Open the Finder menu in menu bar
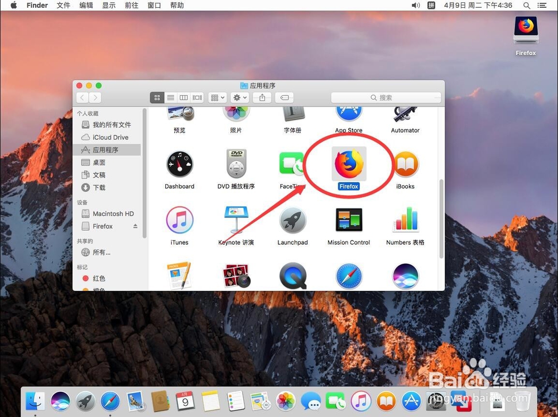 pos(37,6)
